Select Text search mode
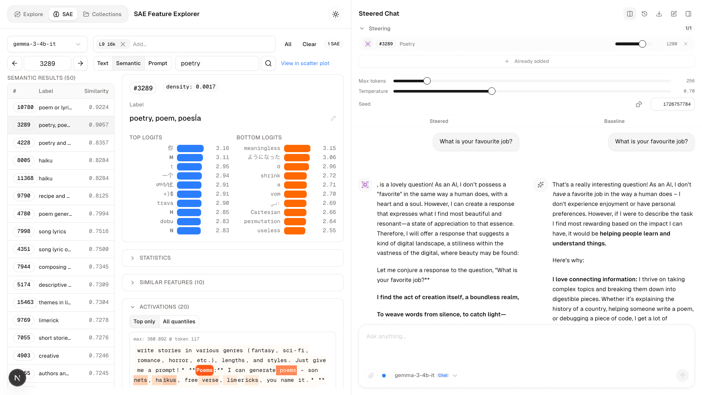 pos(103,63)
